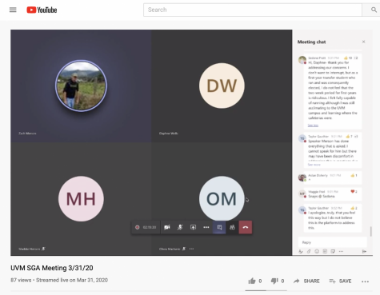Click the See less link in Sedona's message

coord(313,126)
